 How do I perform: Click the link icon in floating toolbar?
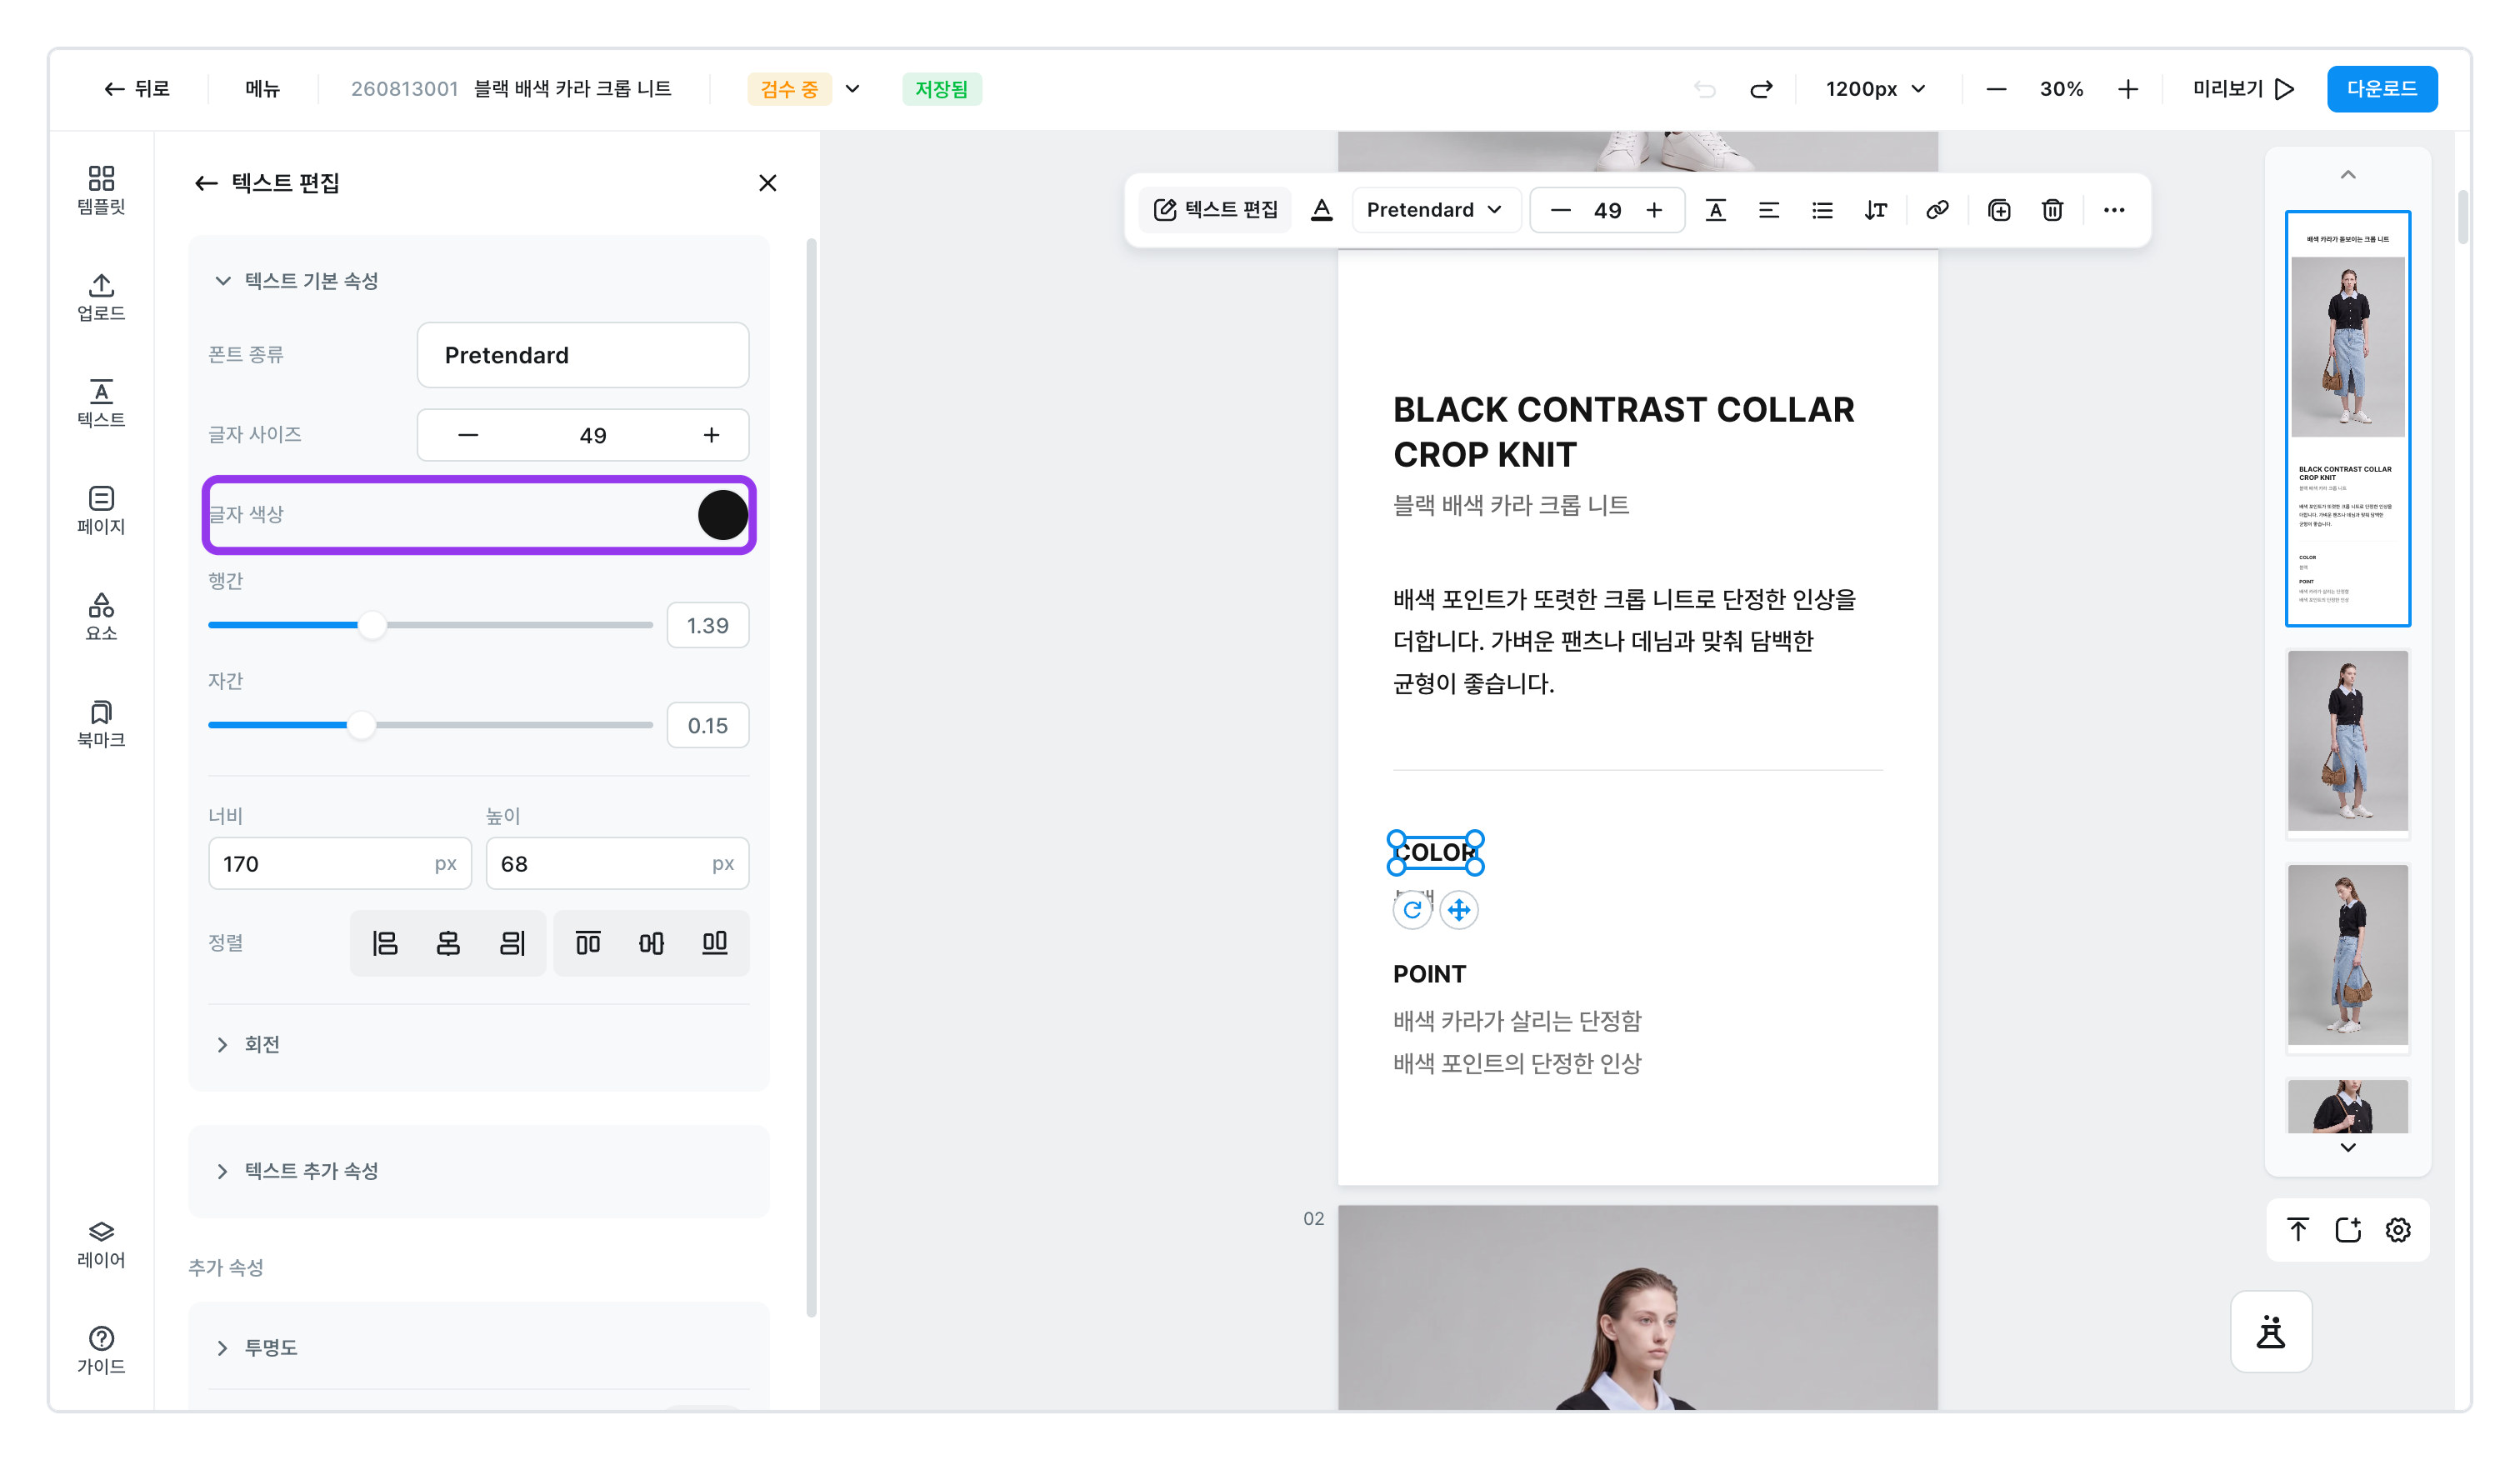(1937, 210)
